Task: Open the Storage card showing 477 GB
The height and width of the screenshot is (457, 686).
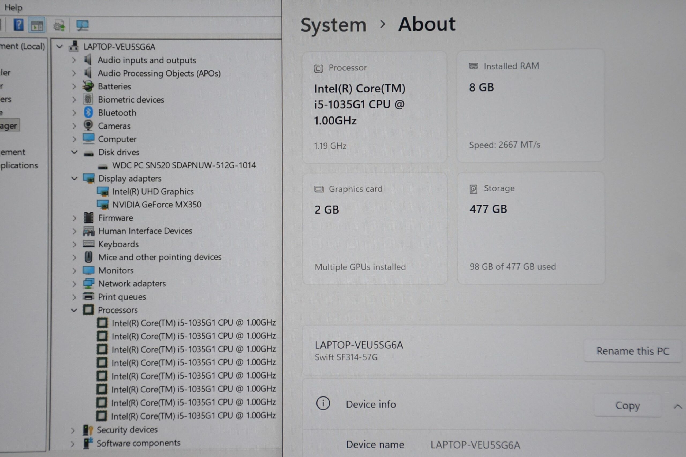Action: tap(531, 228)
